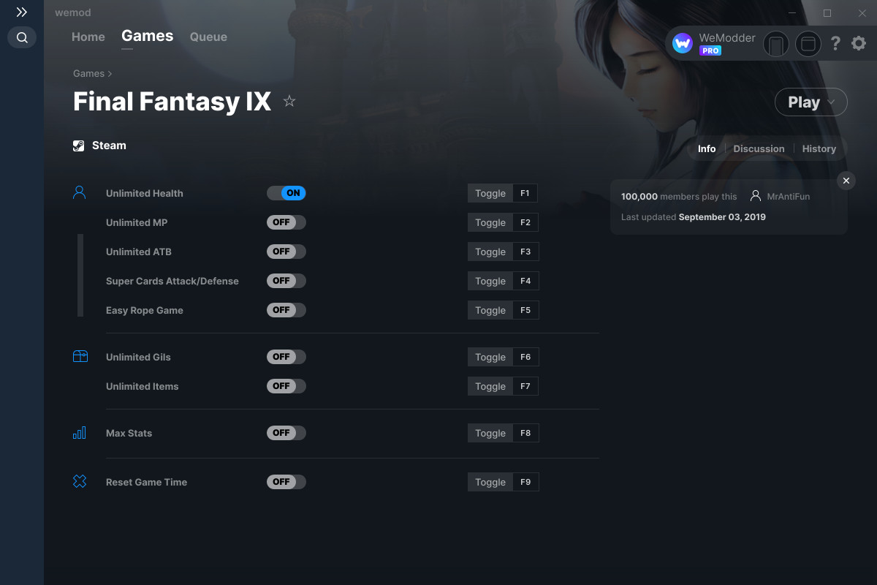
Task: Open the phone remote icon
Action: pos(776,44)
